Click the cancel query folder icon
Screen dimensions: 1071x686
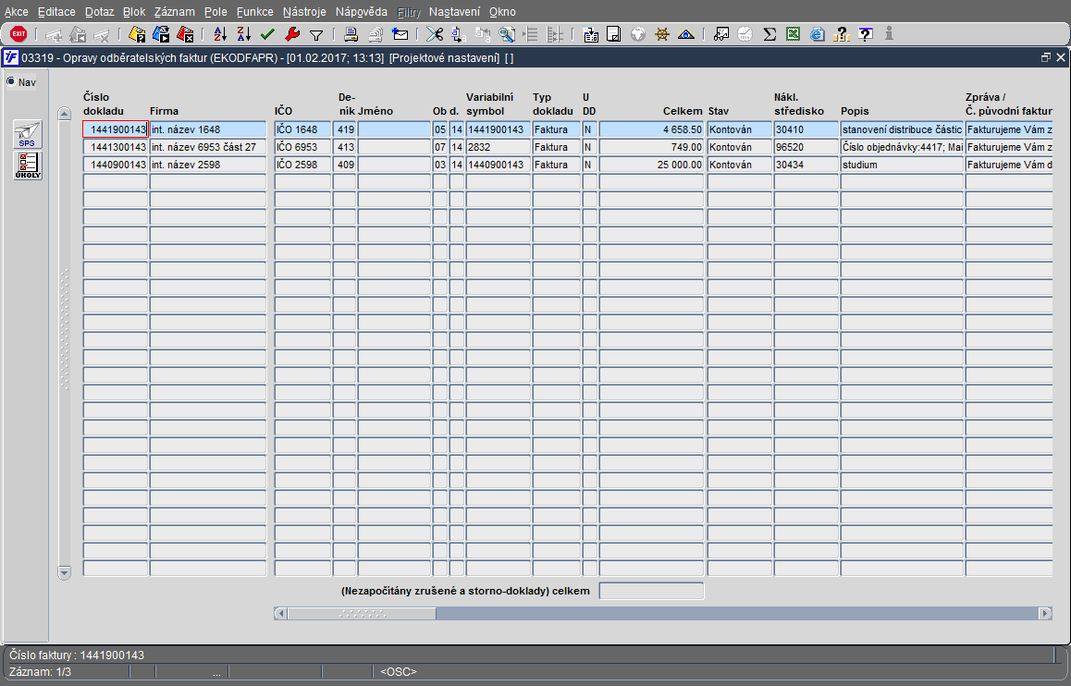coord(185,33)
